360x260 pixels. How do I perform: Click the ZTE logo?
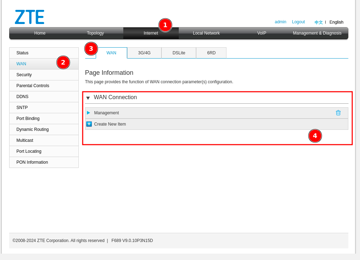(30, 17)
